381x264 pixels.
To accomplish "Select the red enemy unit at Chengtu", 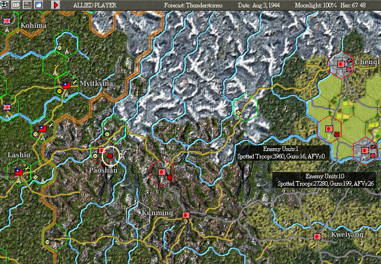I will [349, 70].
